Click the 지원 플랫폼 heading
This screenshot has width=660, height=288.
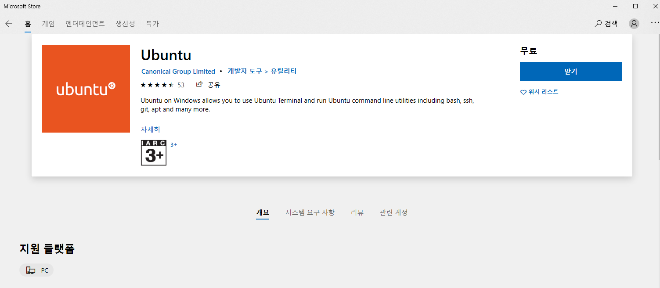click(x=47, y=248)
